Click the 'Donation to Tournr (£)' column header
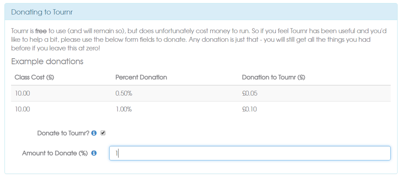Screen dimensions: 400x177 273,77
